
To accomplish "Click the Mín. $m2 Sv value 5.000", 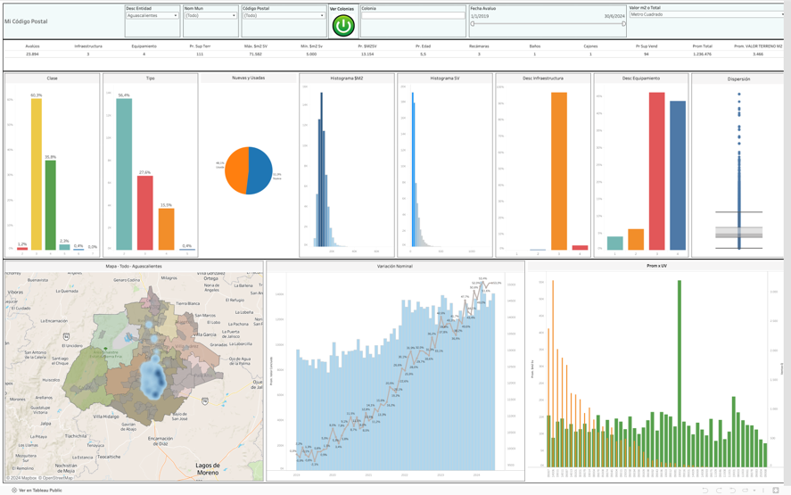I will [312, 54].
